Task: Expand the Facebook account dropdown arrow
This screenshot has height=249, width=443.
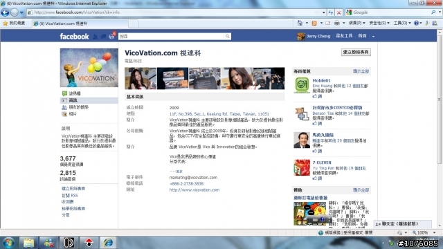Action: [x=373, y=37]
